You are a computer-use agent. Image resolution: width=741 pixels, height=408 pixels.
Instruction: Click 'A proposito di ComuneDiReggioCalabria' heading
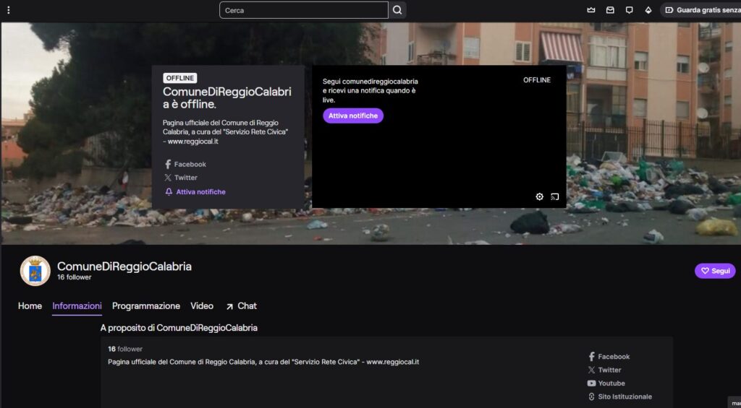pos(179,328)
